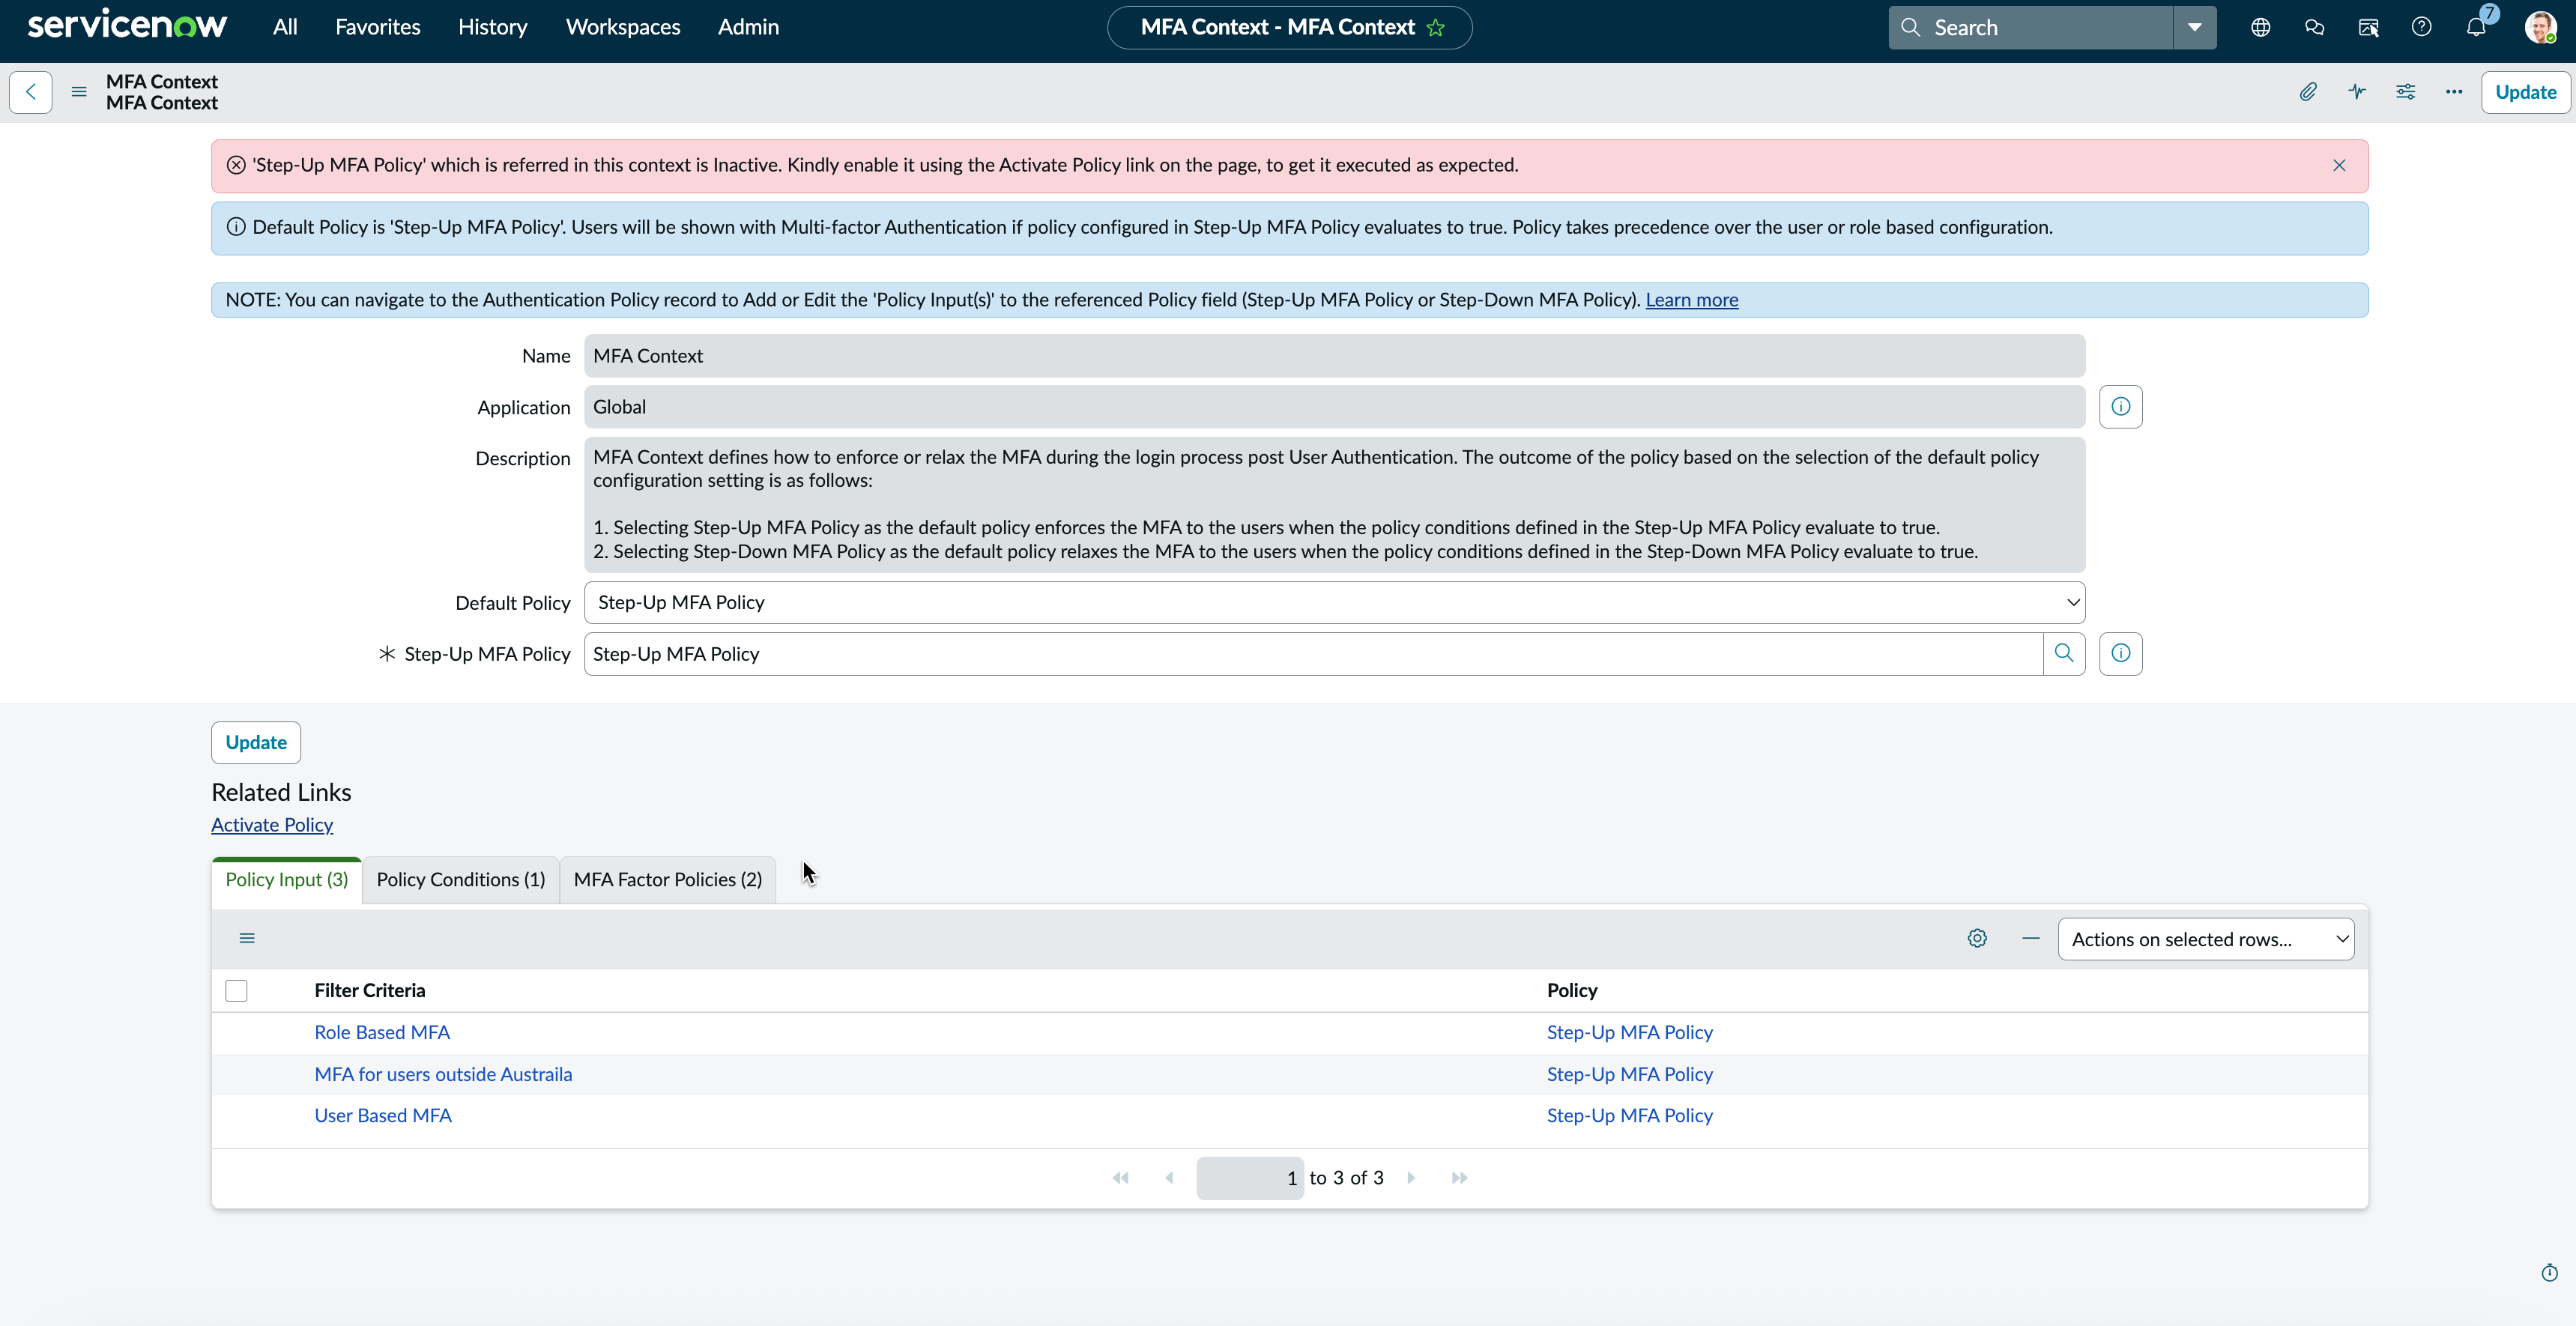2576x1326 pixels.
Task: Open the History menu
Action: point(492,27)
